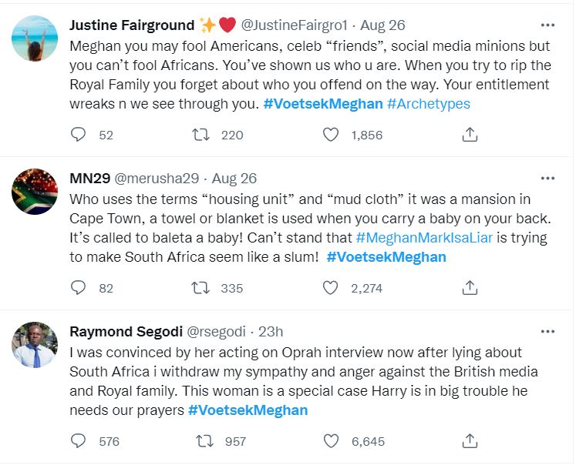Like Justine Fairground's tweet
The width and height of the screenshot is (576, 465).
pos(331,135)
